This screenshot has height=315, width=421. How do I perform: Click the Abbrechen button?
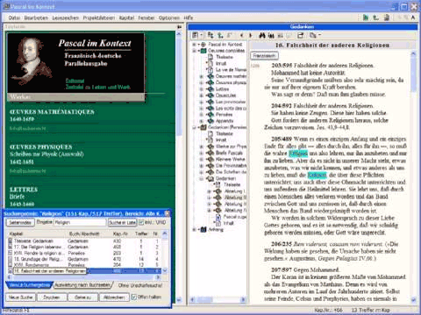point(114,297)
